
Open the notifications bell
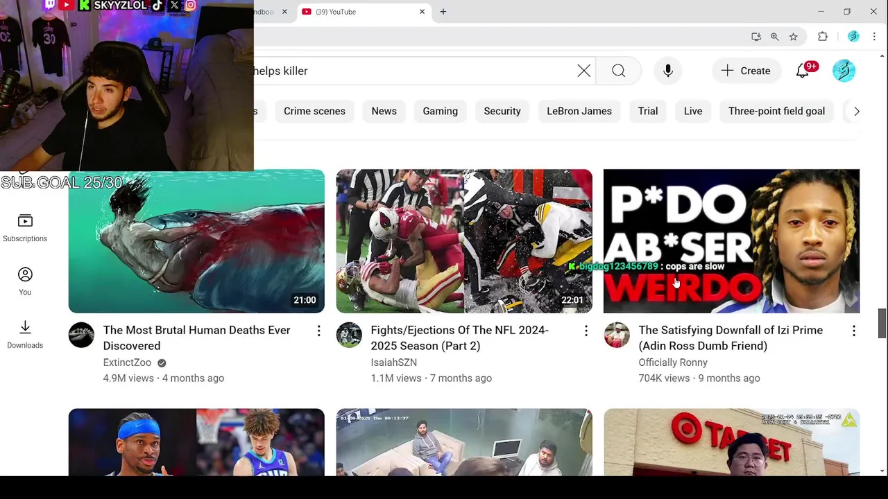tap(803, 71)
